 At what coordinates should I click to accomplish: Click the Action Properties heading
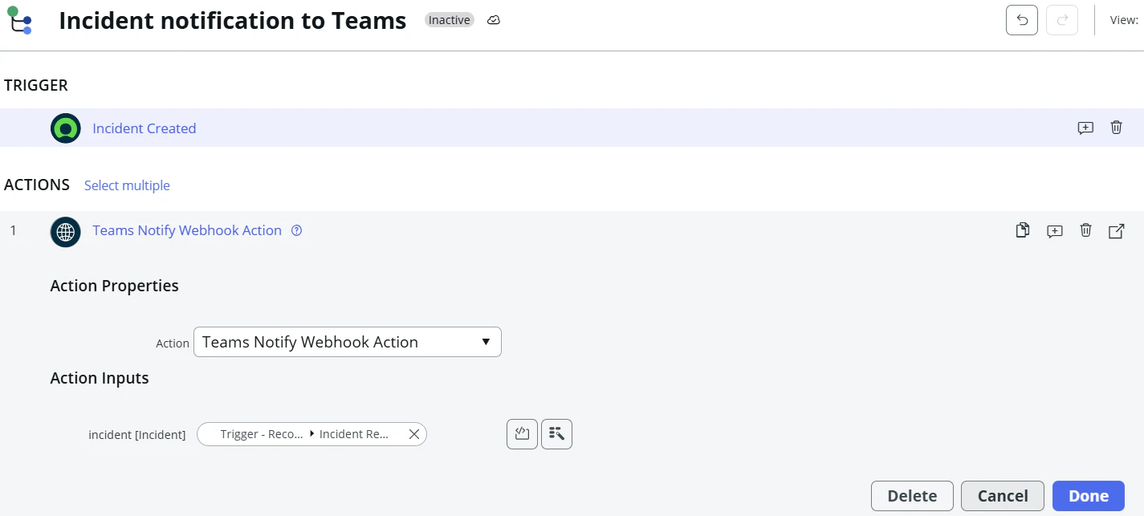(115, 286)
